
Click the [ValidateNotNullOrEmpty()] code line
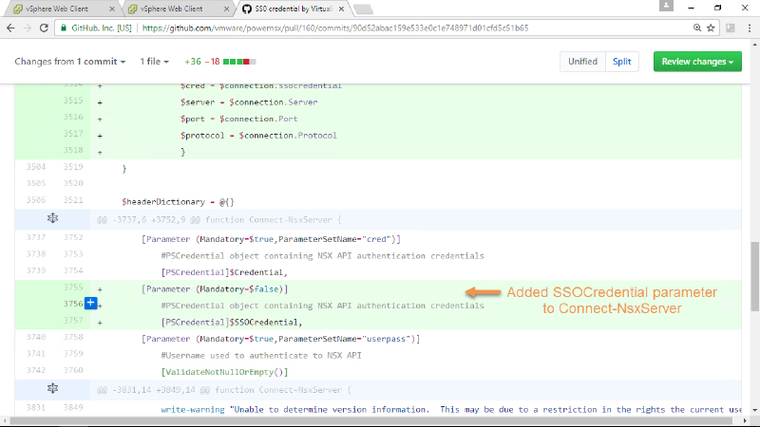point(224,372)
